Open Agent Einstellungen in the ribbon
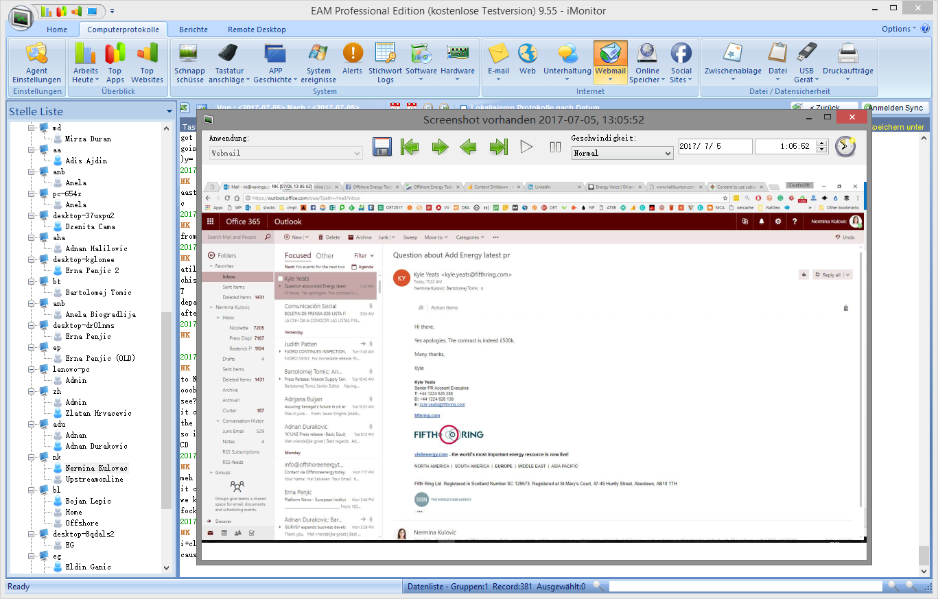This screenshot has height=599, width=938. [x=36, y=63]
